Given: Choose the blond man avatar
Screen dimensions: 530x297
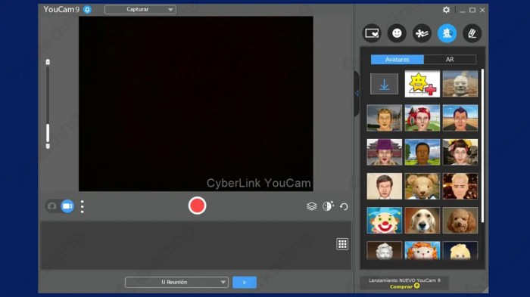Looking at the screenshot, I should 460,187.
